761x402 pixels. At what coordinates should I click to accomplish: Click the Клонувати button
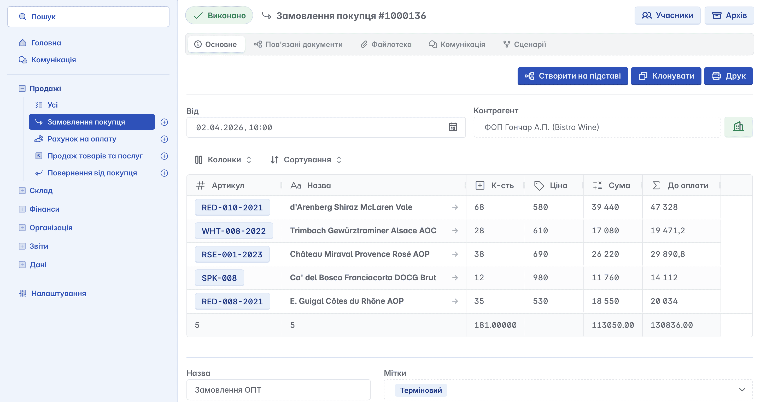pos(666,76)
